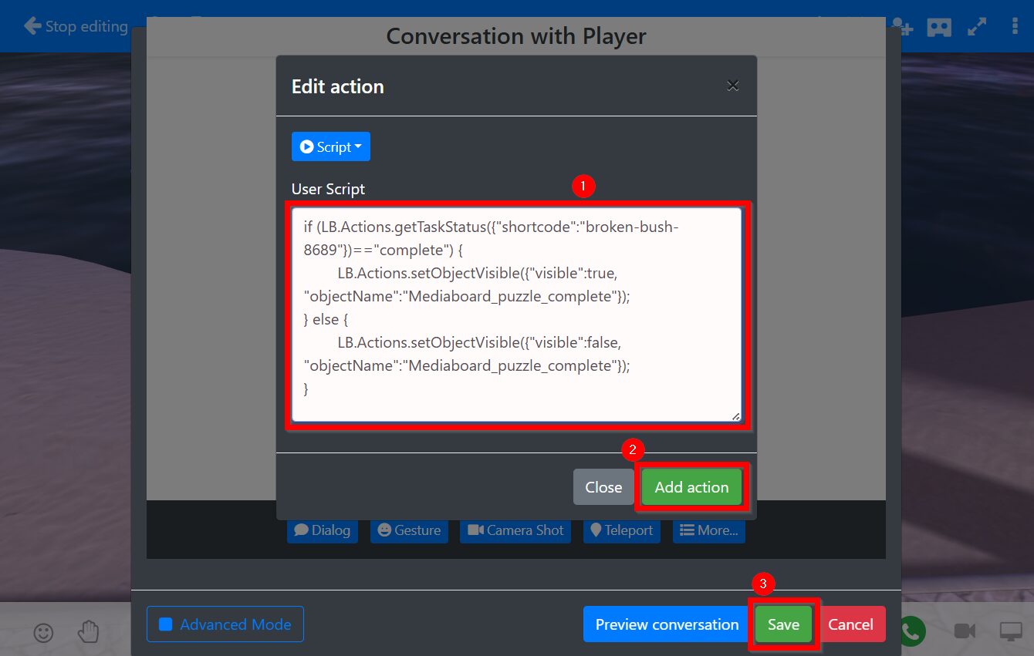Screen dimensions: 1034x656
Task: Click the green phone call icon
Action: coord(911,631)
